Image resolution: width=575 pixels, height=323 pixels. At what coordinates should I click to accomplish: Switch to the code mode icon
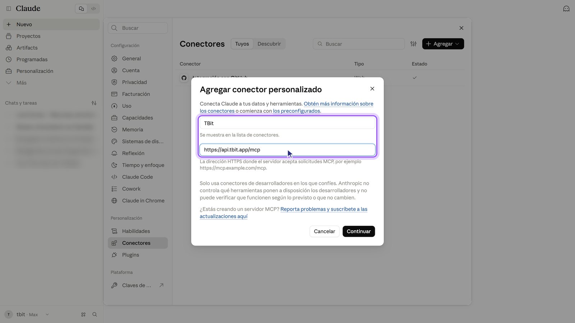(x=93, y=9)
